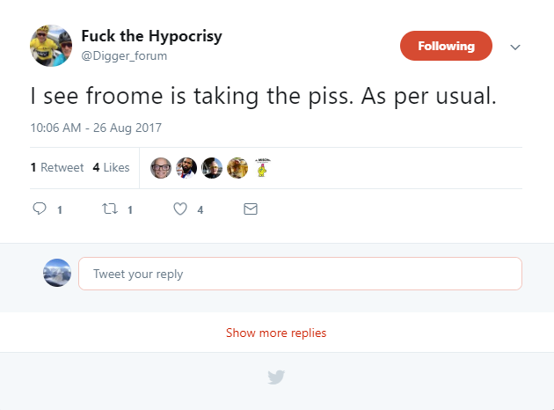The height and width of the screenshot is (410, 554).
Task: View the 4 Likes list
Action: coord(111,167)
